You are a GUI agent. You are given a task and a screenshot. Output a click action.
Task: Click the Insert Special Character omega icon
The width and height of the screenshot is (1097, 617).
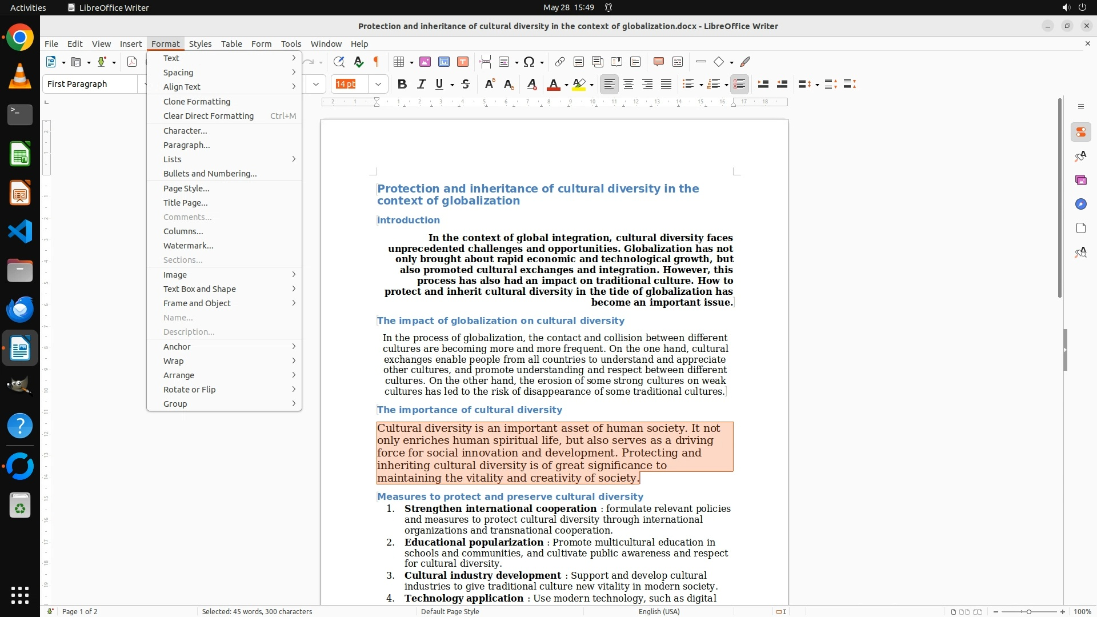(x=529, y=62)
